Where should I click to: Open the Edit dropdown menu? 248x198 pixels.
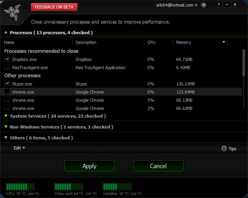click(x=19, y=148)
